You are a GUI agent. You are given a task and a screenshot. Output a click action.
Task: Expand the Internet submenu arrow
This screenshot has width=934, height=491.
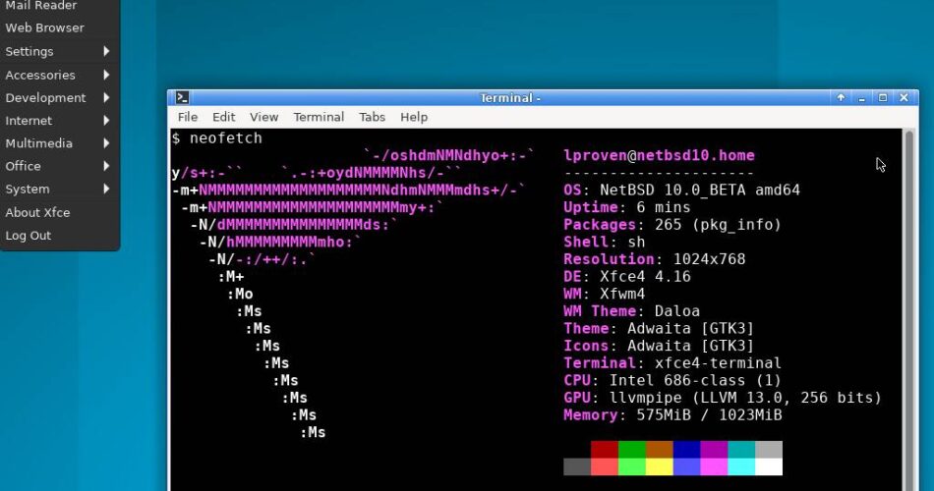click(106, 120)
